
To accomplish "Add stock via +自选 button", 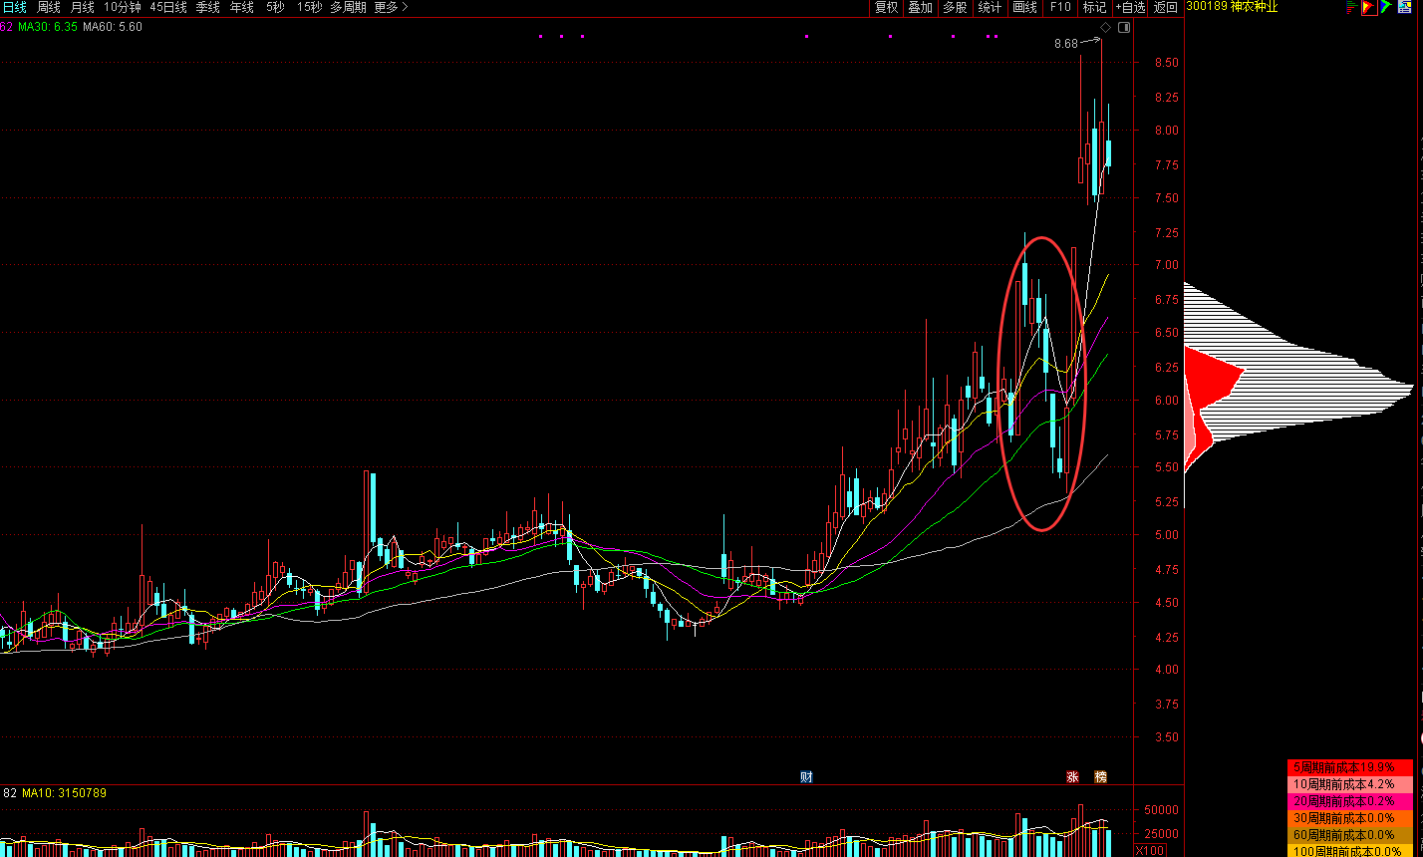I will tap(1130, 7).
